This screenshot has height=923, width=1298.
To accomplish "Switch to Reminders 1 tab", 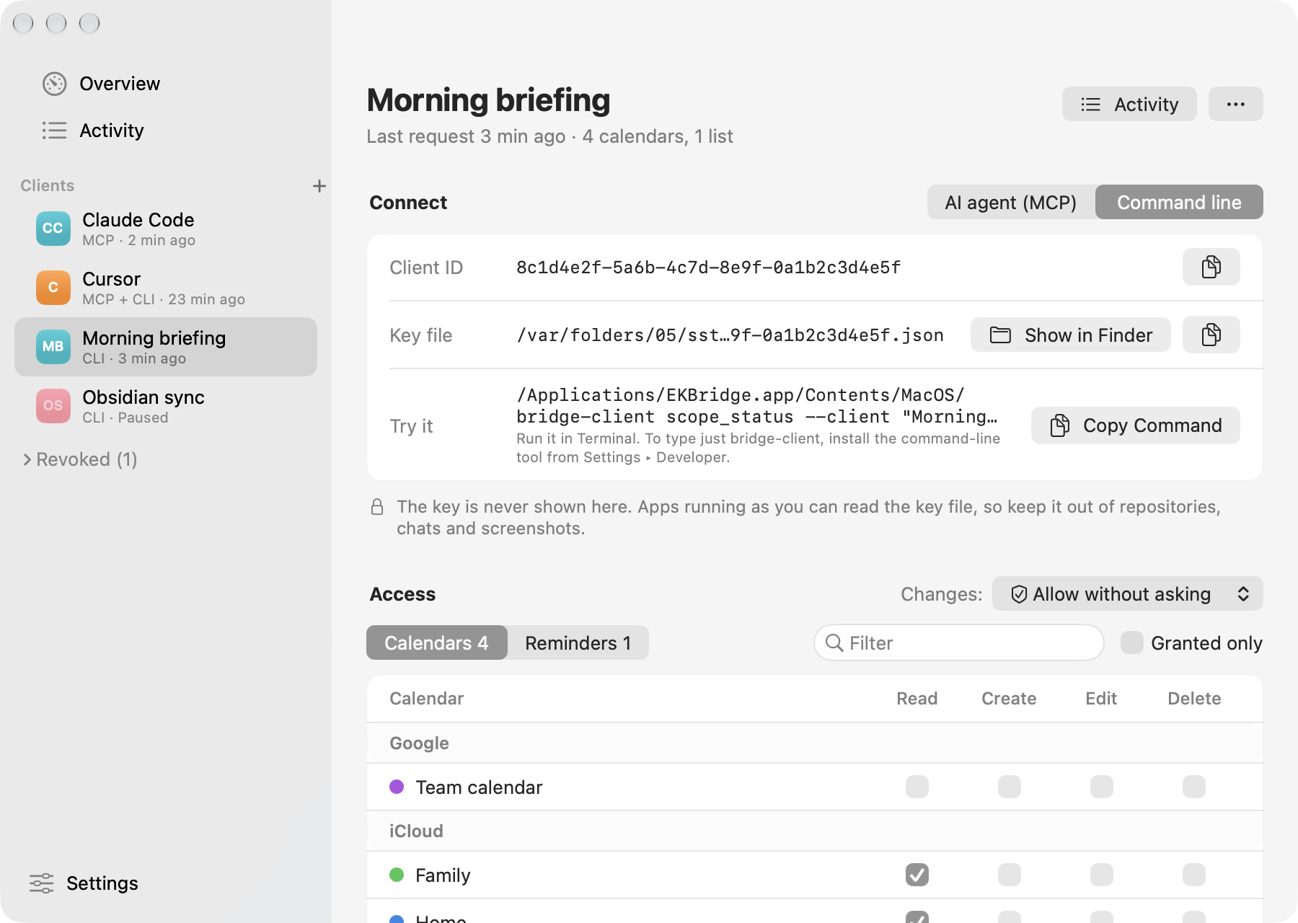I will pos(578,642).
